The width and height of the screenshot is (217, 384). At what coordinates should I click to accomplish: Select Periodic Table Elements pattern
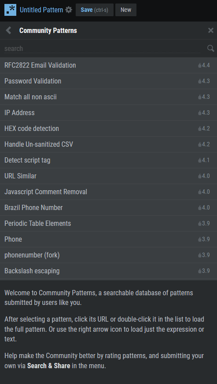108,223
